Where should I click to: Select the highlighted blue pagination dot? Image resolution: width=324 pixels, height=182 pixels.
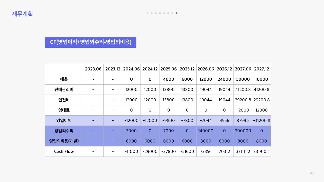pos(176,13)
